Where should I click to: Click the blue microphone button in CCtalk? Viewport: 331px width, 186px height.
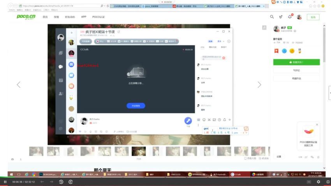click(x=188, y=121)
